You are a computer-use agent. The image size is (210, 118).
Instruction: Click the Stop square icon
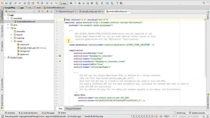click(x=92, y=3)
